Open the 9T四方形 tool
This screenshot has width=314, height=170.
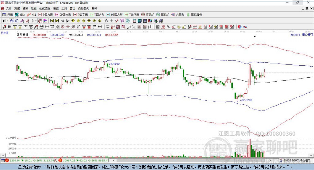115,15
